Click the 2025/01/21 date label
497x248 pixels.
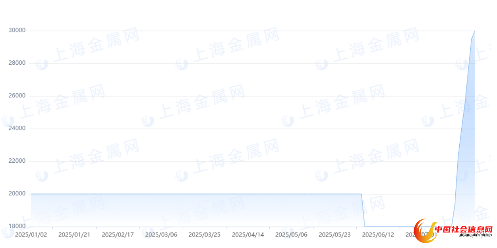click(x=74, y=235)
